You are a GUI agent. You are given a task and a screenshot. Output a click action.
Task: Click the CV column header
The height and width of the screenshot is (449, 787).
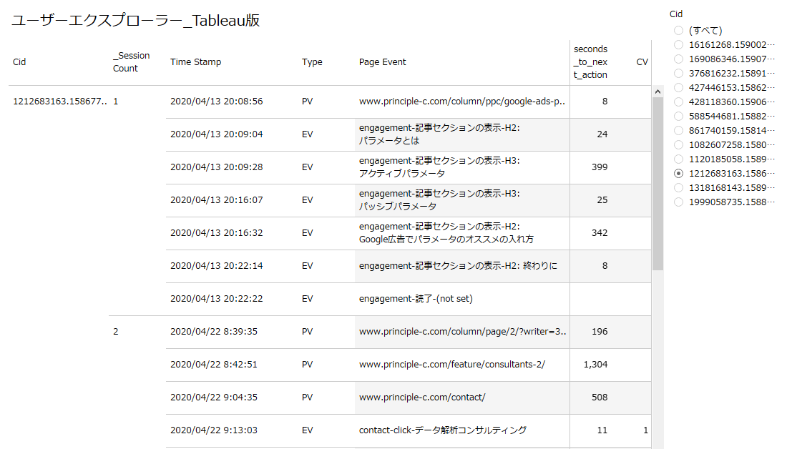pos(642,62)
